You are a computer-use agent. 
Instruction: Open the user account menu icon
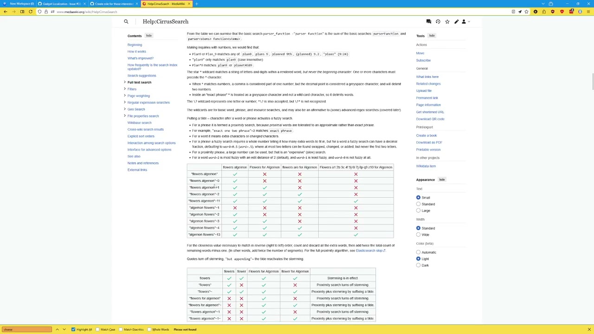tap(465, 21)
